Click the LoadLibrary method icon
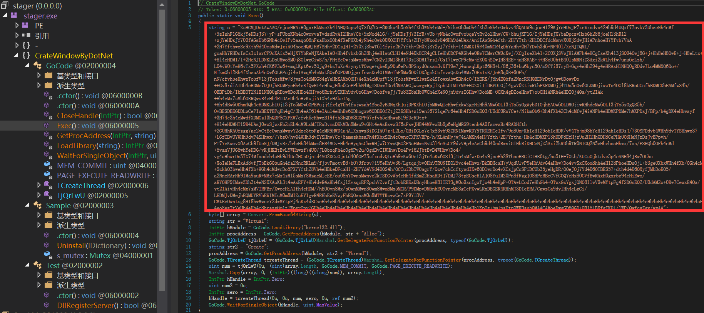The image size is (704, 313). click(48, 145)
